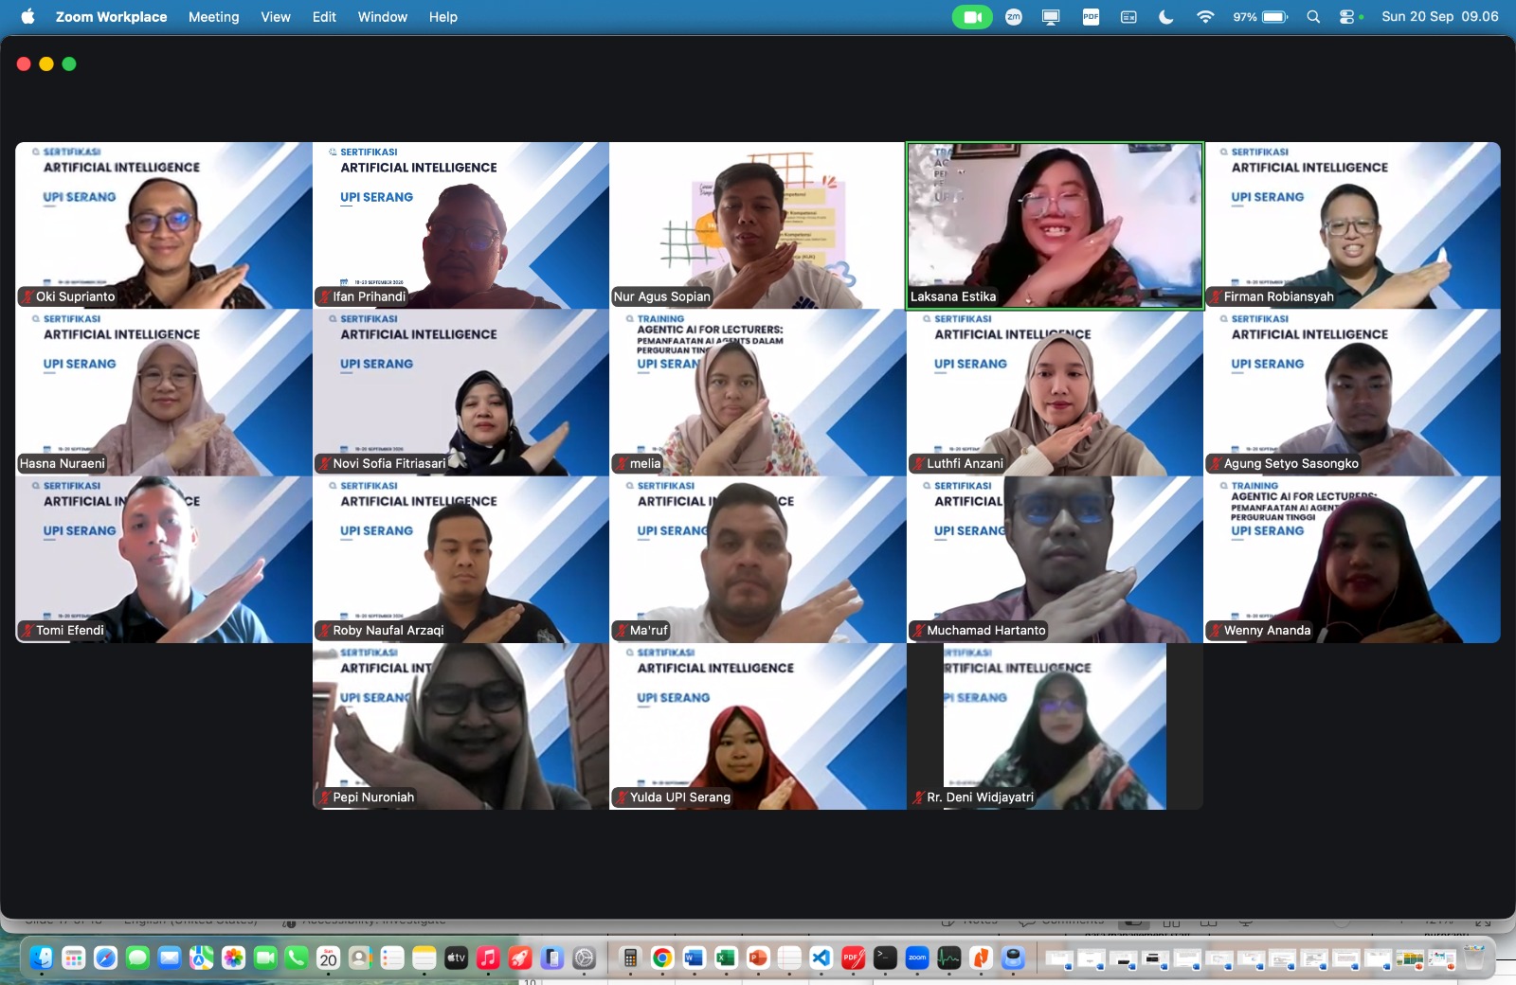Launch Safari from the dock
Image resolution: width=1516 pixels, height=985 pixels.
[105, 958]
